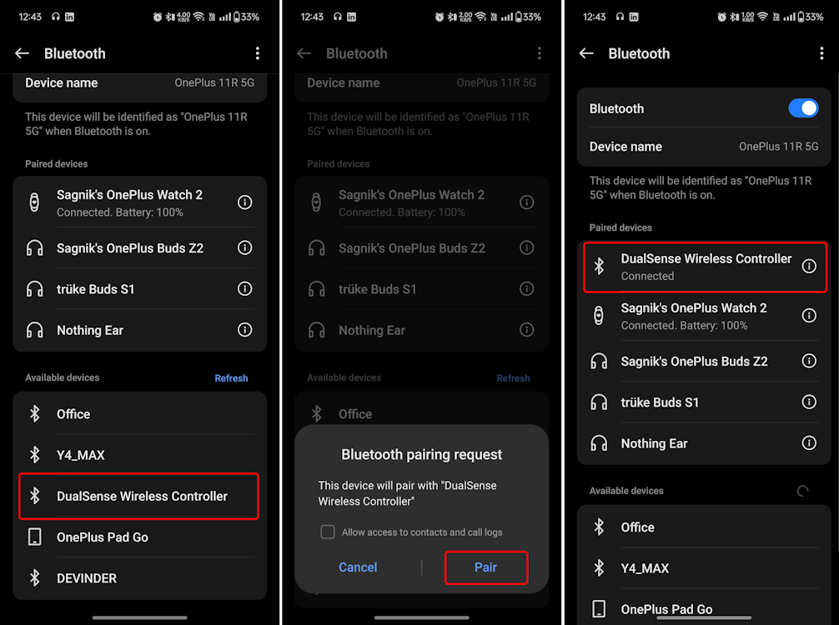This screenshot has height=625, width=839.
Task: Tap info icon for Sagnik's OnePlus Watch 2 in left screen
Action: (244, 202)
